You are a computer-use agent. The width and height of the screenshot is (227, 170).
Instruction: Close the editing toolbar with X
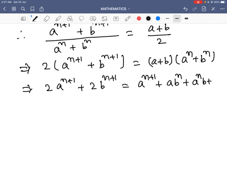[213, 9]
